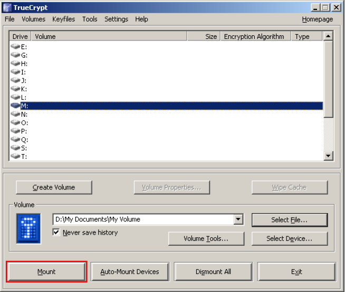Screen dimensions: 345x292
Task: Select the N: drive letter text
Action: point(24,114)
